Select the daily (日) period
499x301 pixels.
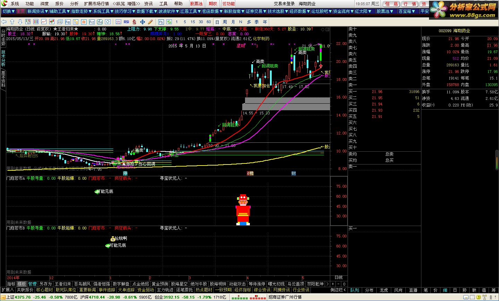[x=217, y=22]
